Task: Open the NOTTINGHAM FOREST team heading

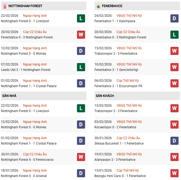Action: point(25,6)
